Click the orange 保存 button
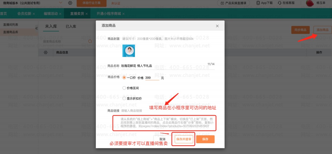Image resolution: width=332 pixels, height=154 pixels. pyautogui.click(x=205, y=139)
